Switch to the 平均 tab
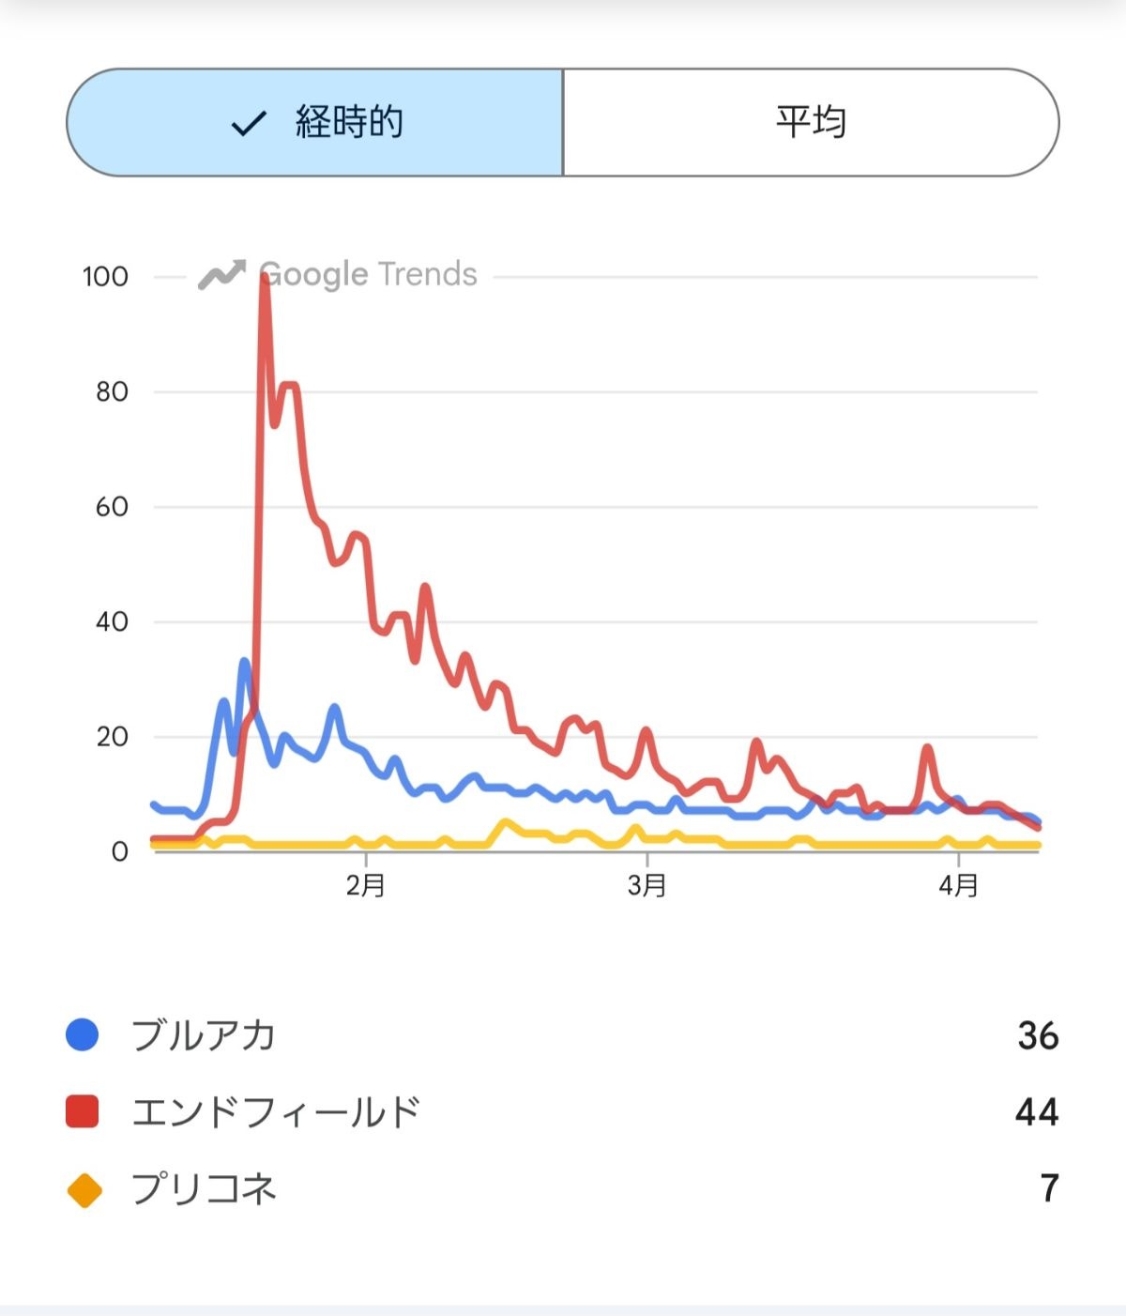 811,122
